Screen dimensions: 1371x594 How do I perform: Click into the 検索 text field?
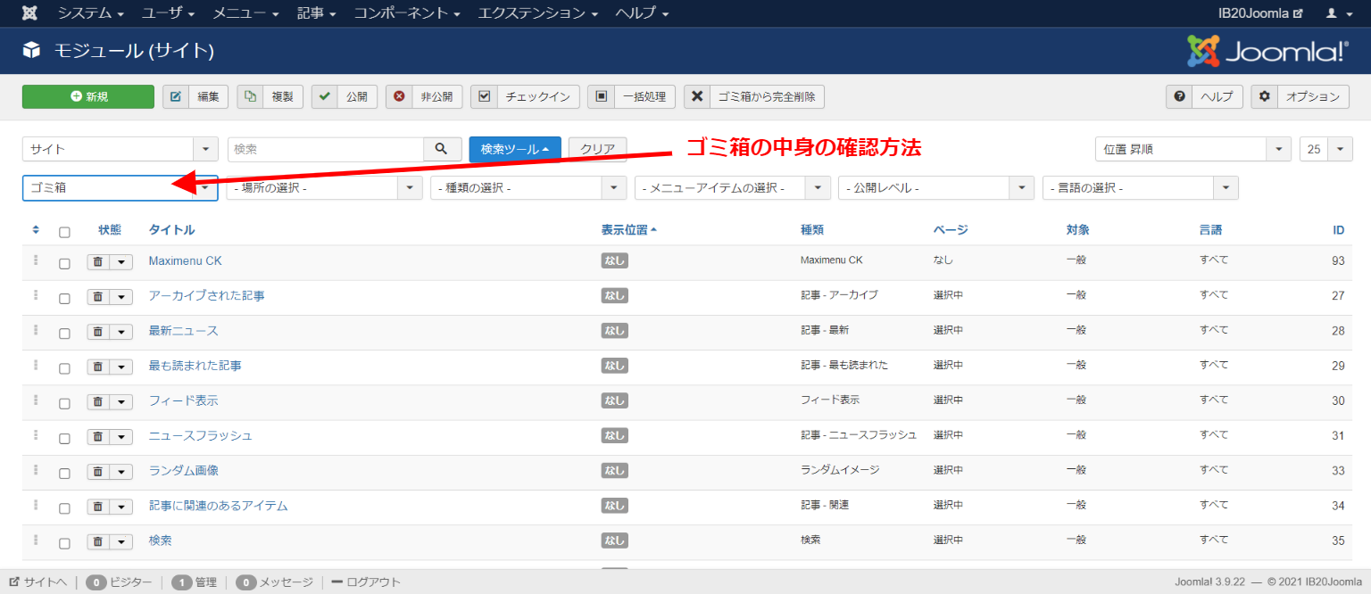point(325,150)
